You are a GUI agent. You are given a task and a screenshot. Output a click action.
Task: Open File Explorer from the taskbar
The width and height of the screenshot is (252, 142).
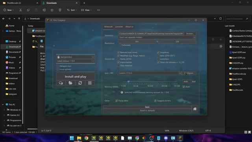(x=79, y=138)
